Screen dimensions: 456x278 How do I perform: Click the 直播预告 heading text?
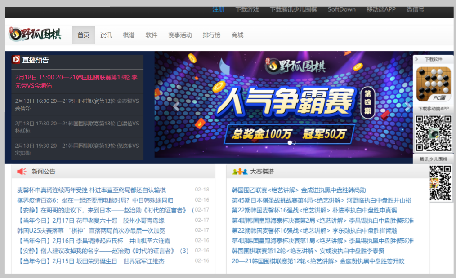click(x=36, y=60)
